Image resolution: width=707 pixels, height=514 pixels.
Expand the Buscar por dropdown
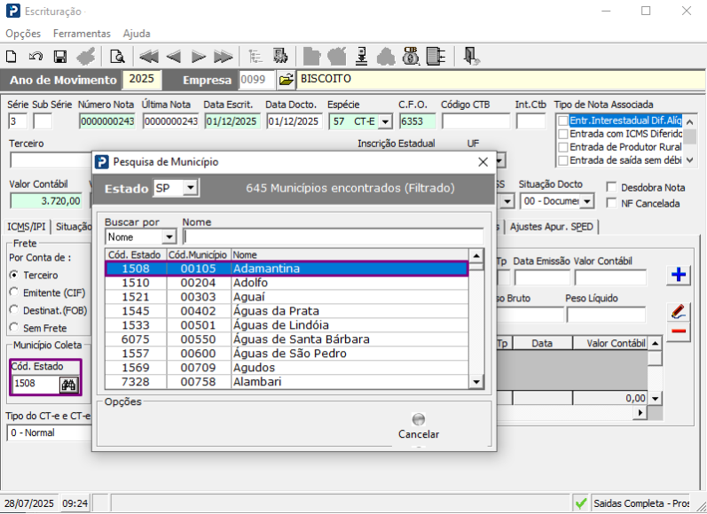[169, 238]
